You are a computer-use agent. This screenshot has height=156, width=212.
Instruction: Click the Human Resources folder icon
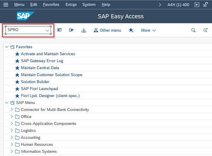(x=17, y=144)
